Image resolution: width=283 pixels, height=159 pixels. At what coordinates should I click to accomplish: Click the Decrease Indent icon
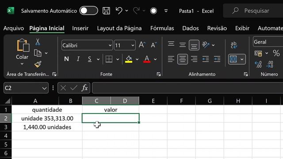pos(206,59)
